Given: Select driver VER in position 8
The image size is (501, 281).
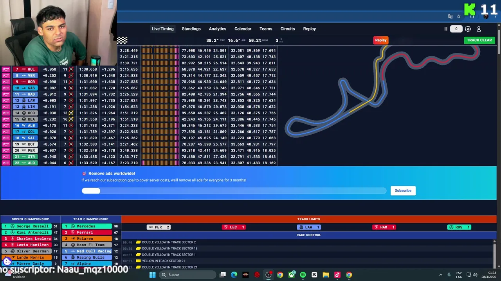Looking at the screenshot, I should point(25,75).
